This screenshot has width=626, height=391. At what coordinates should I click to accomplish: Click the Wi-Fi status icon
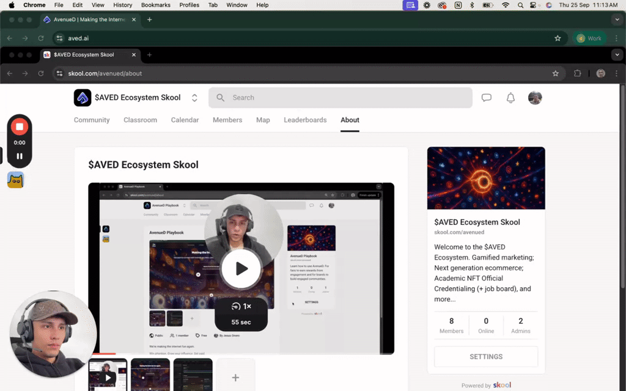point(506,5)
